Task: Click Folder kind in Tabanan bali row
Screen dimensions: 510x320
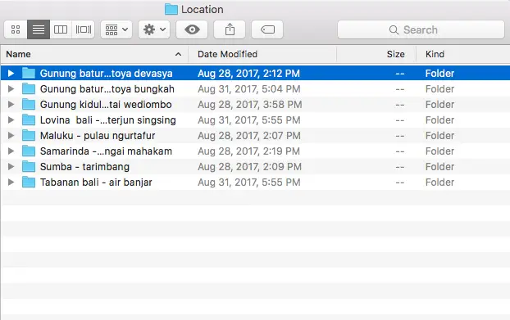Action: tap(439, 183)
